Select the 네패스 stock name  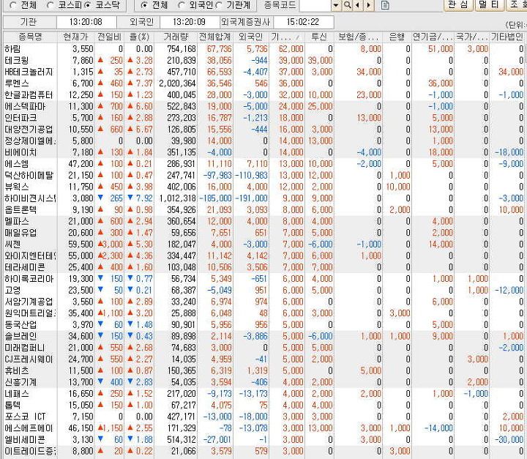coord(17,394)
